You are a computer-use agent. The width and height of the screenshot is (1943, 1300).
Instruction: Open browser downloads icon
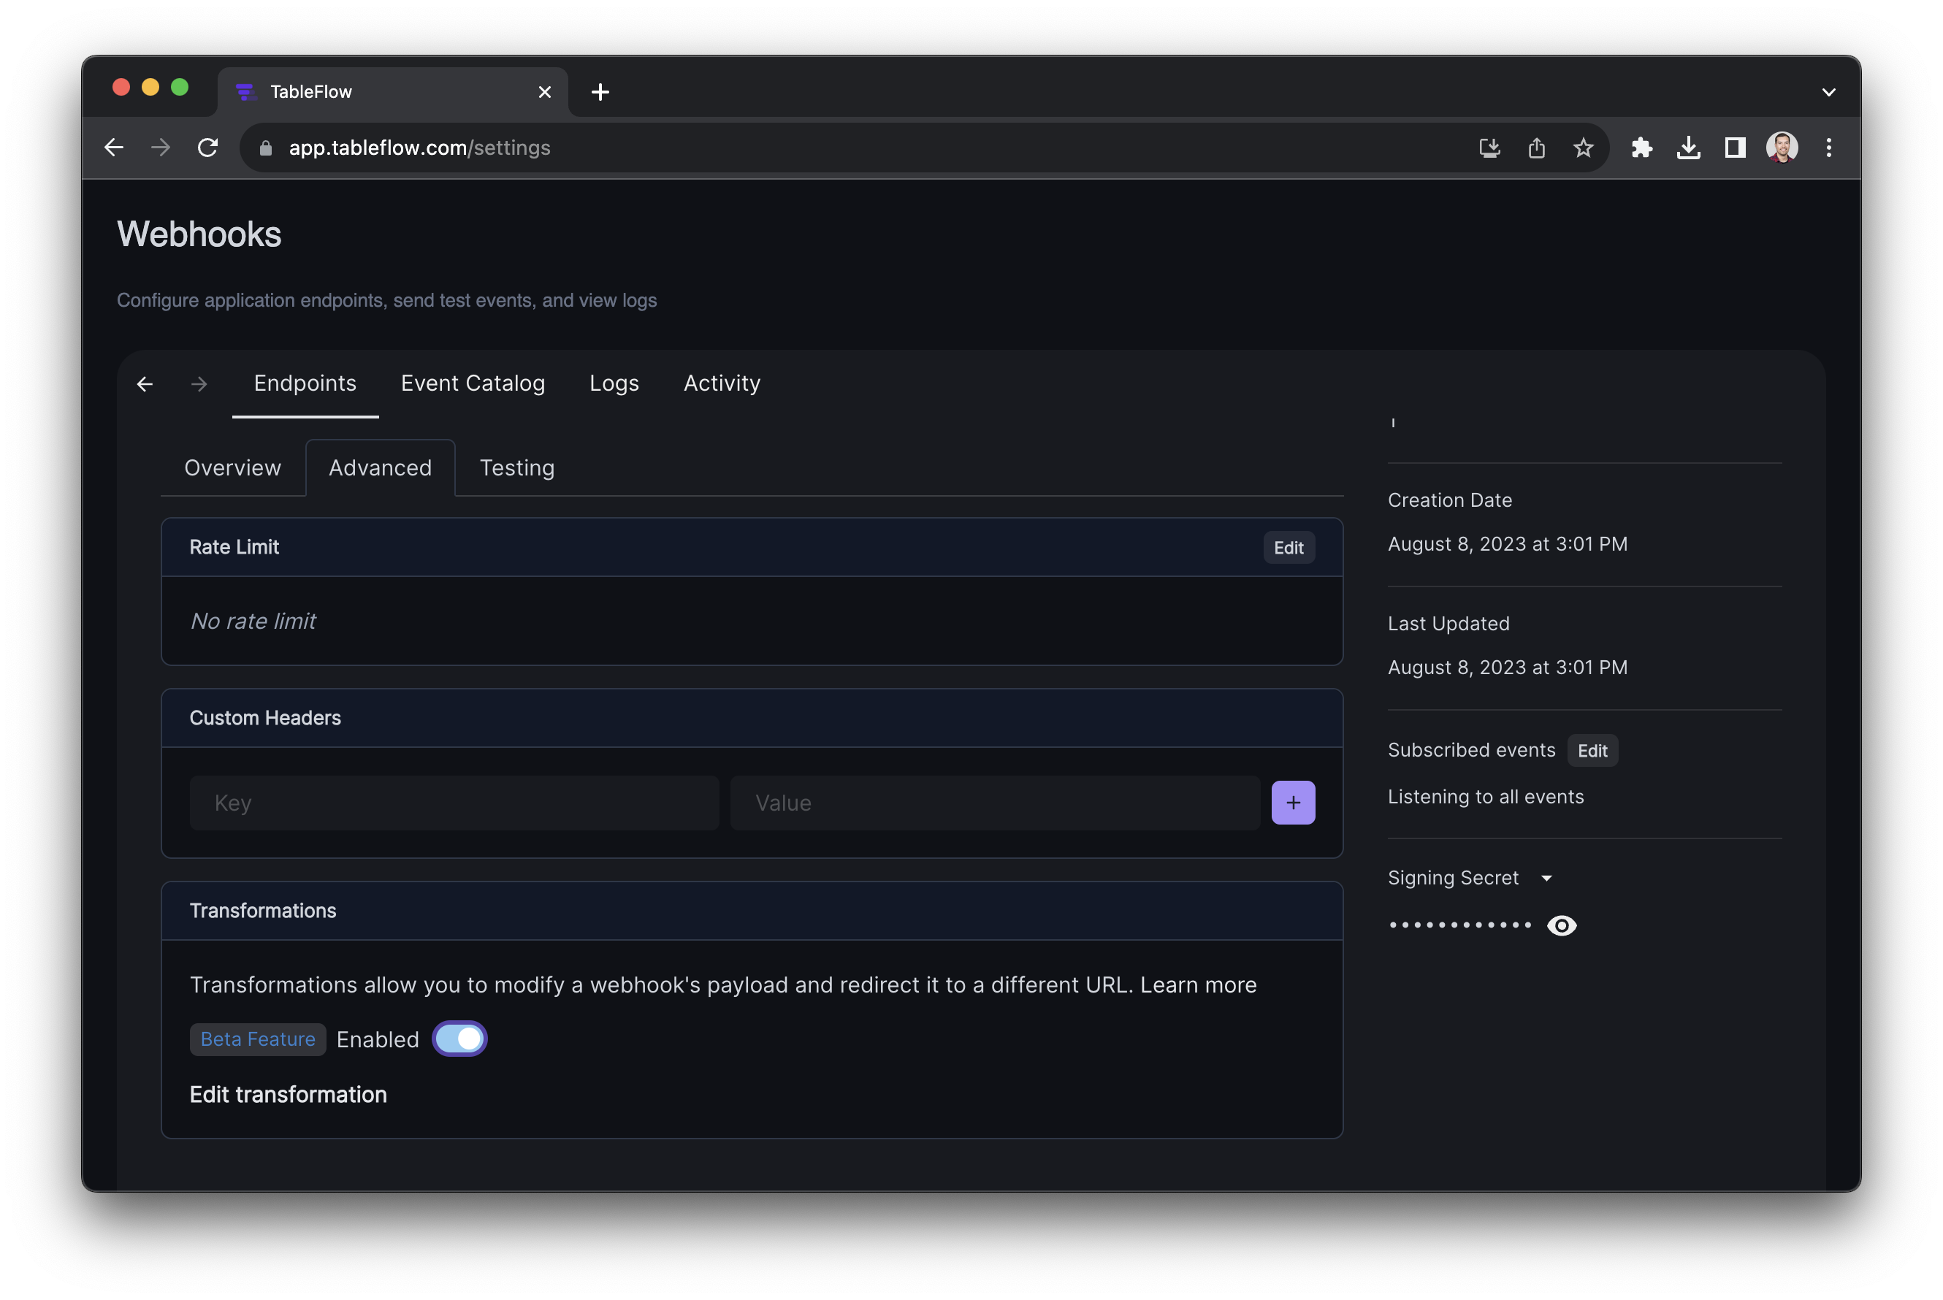coord(1688,148)
